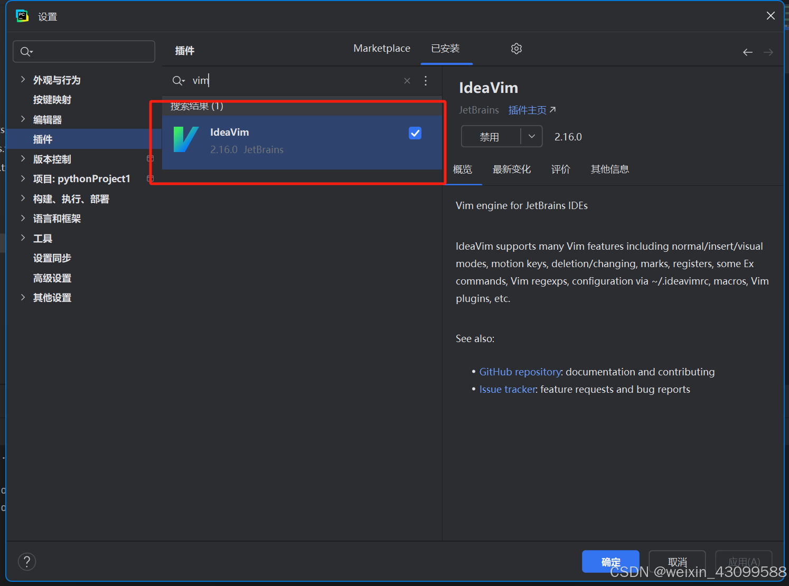
Task: Expand the 项目: pythonProject1 node
Action: (x=23, y=178)
